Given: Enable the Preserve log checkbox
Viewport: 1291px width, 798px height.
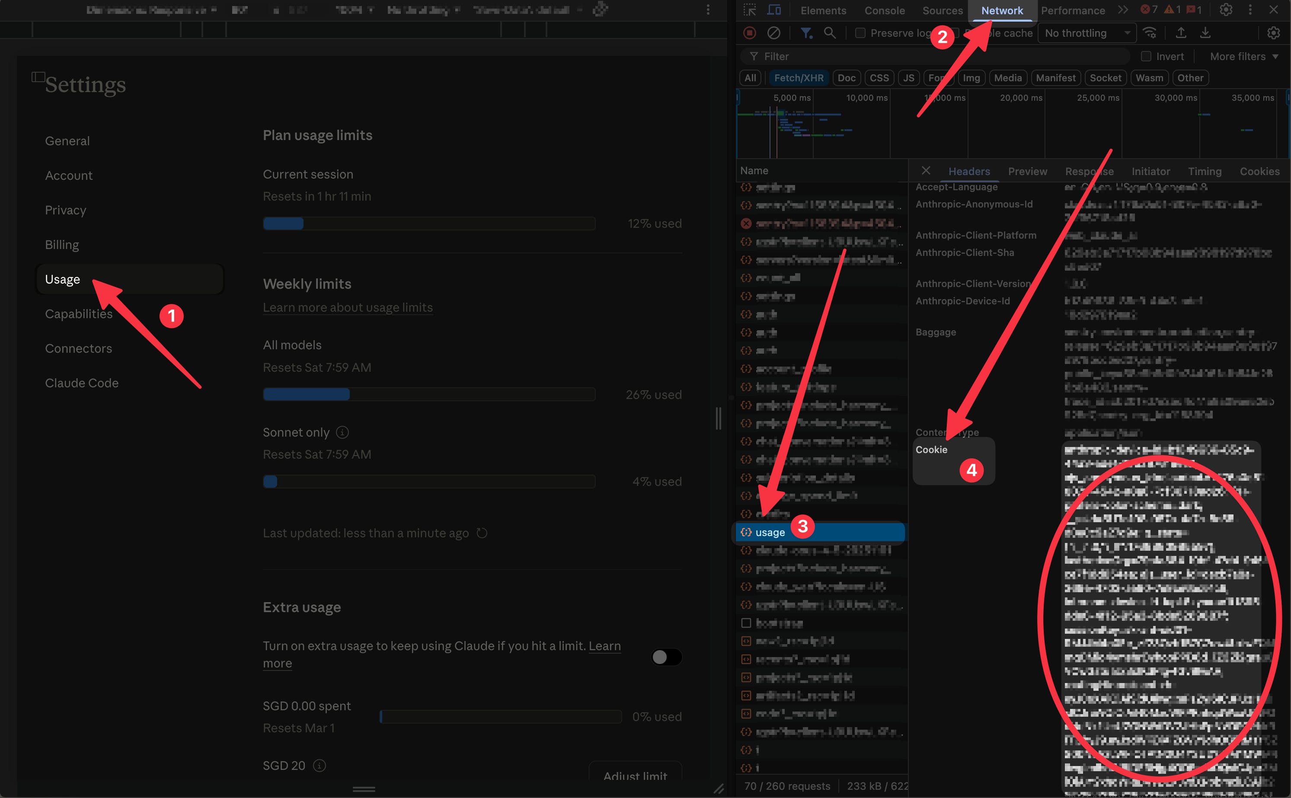Looking at the screenshot, I should (x=860, y=33).
